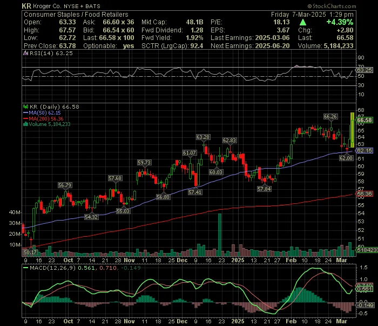The image size is (378, 326).
Task: Click Consumer Staples / Food Retailers sector text
Action: pos(76,15)
